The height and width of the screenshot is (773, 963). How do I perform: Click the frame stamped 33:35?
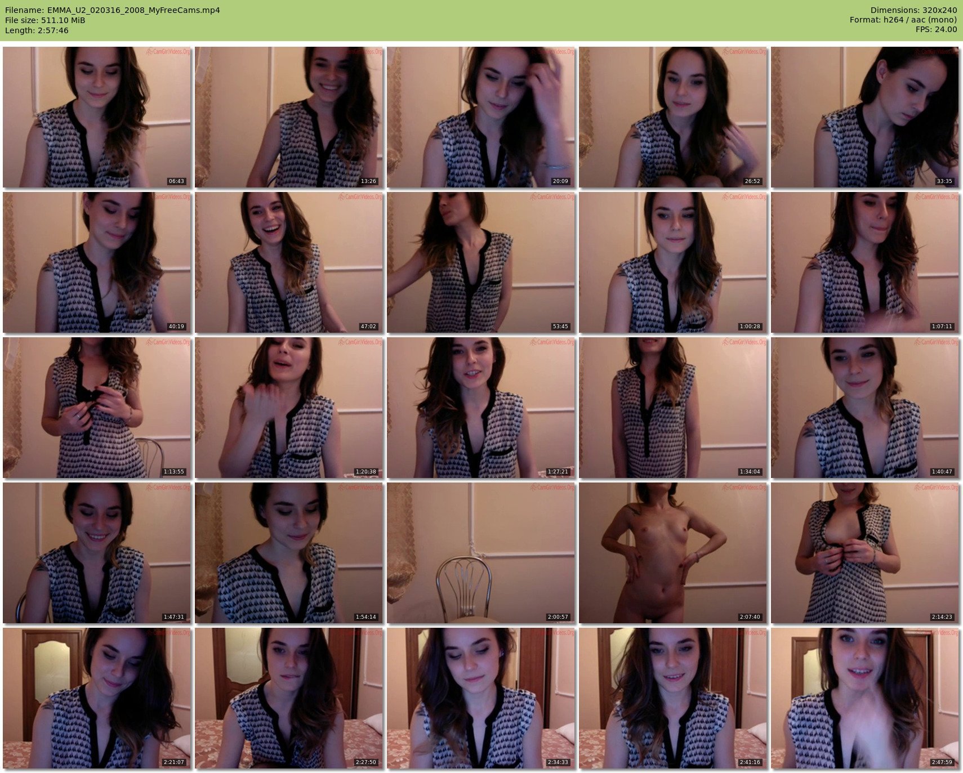point(865,117)
